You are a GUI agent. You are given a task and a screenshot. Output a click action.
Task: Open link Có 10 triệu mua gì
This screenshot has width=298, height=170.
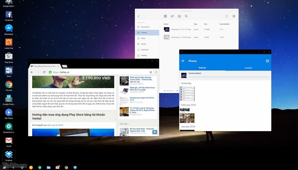pos(142,110)
